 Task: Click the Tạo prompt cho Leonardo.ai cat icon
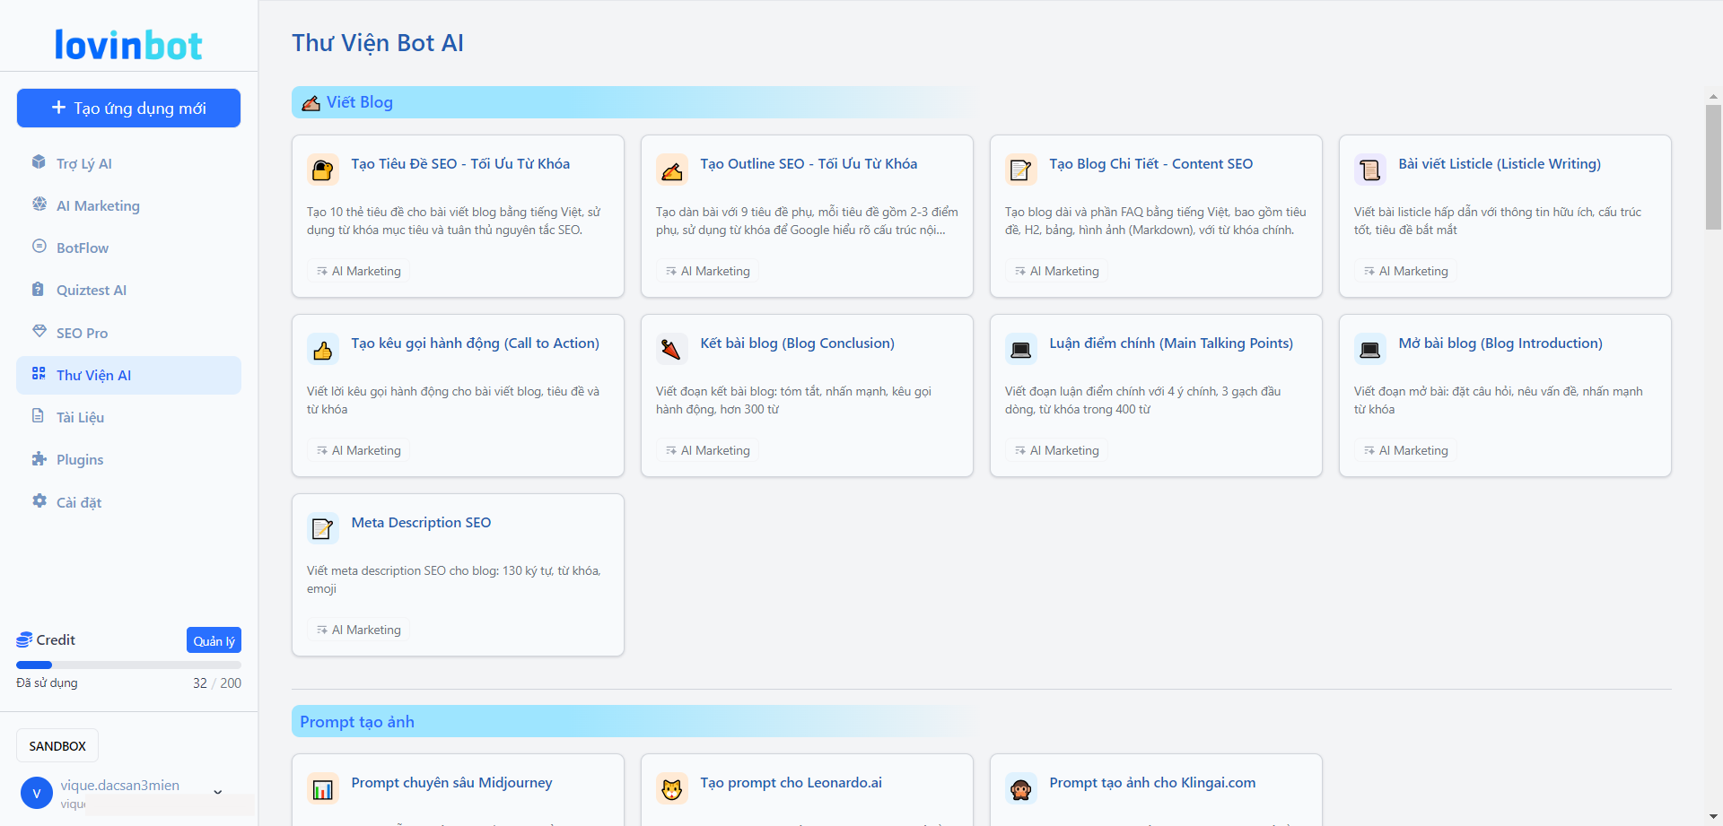pyautogui.click(x=671, y=788)
